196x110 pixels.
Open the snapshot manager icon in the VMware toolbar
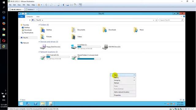(x=59, y=5)
